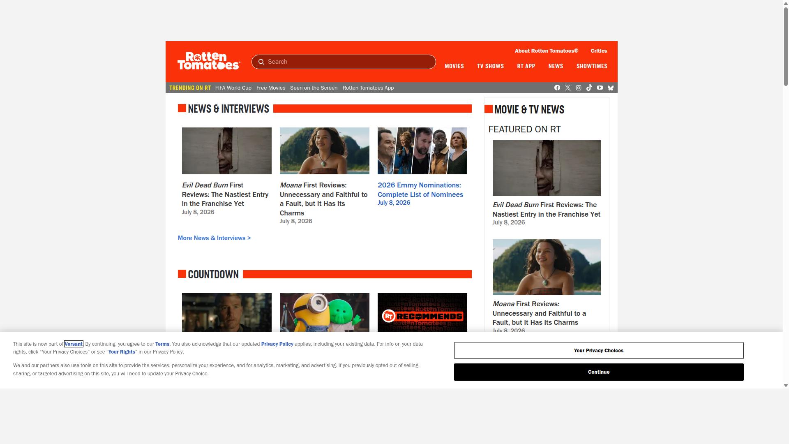789x444 pixels.
Task: Open the Bluesky butterfly icon
Action: (611, 88)
